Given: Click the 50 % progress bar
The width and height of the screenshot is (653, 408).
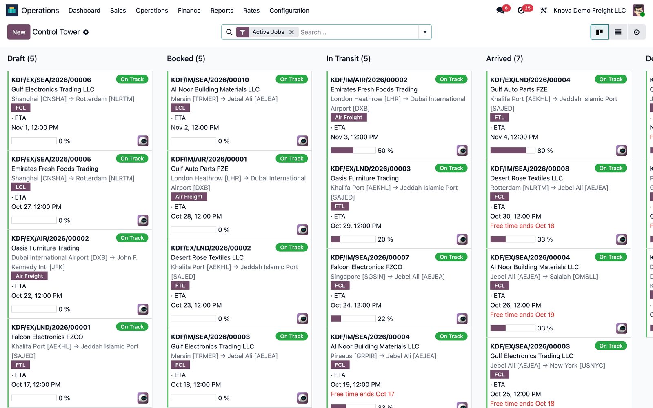Looking at the screenshot, I should tap(353, 151).
